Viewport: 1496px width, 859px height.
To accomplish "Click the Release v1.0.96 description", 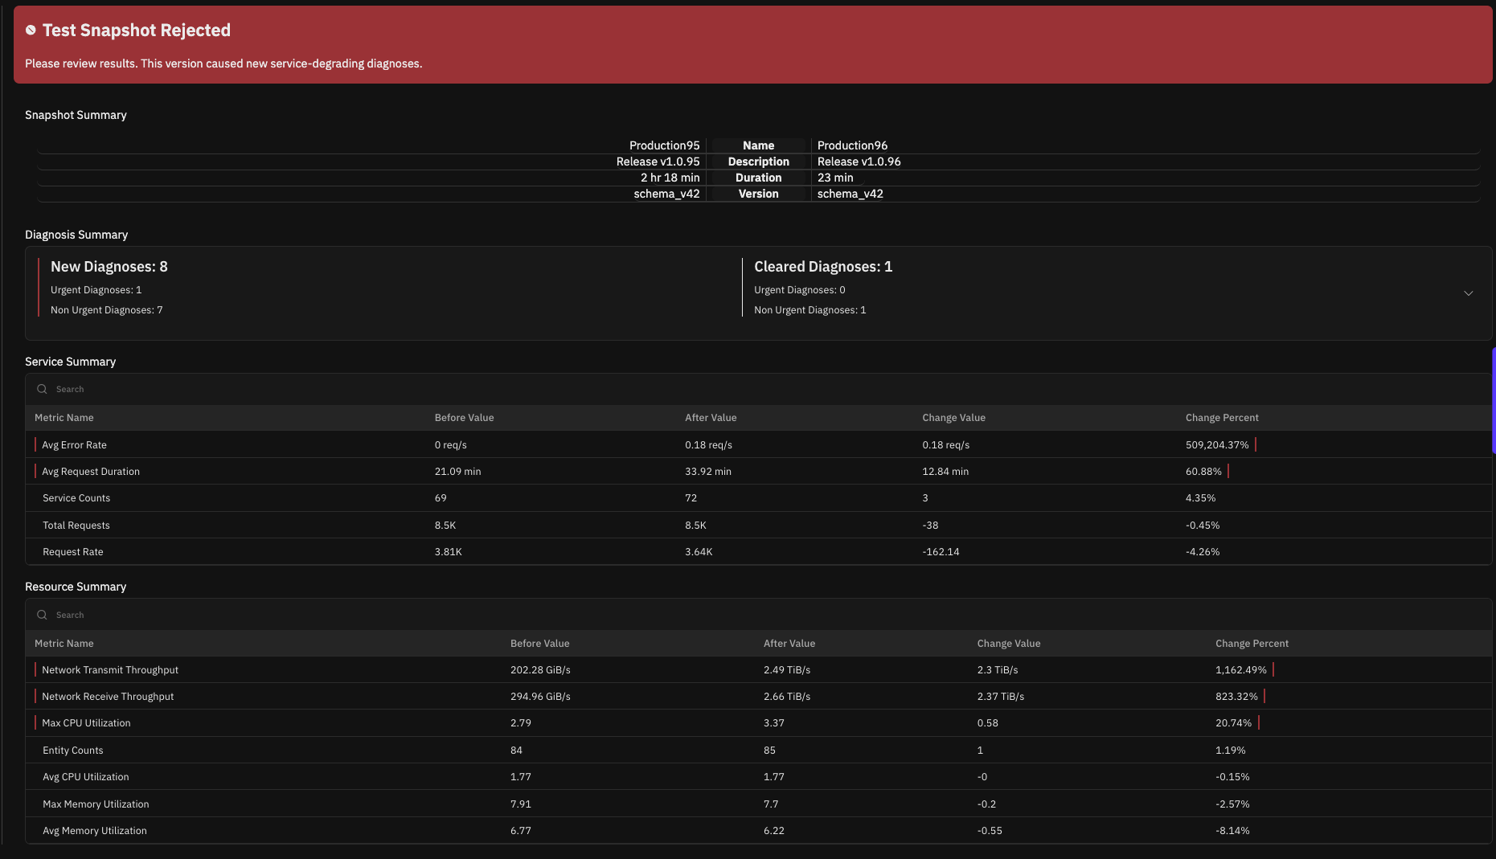I will tap(859, 162).
